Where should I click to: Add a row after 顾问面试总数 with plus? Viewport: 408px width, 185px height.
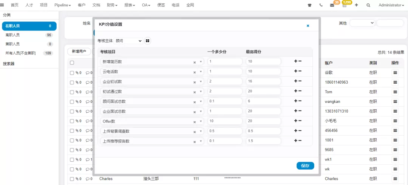tap(295, 101)
